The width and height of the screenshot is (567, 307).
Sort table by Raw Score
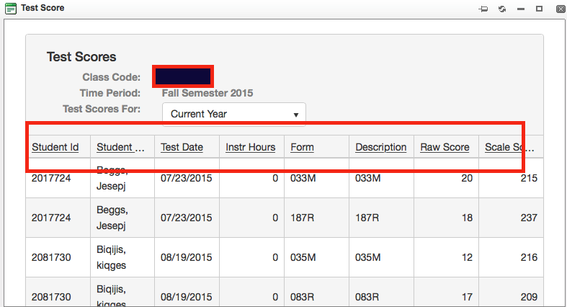(445, 147)
